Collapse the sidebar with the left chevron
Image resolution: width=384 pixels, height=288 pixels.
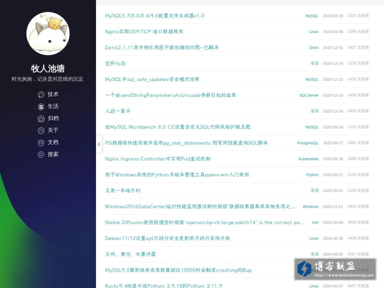pos(99,144)
